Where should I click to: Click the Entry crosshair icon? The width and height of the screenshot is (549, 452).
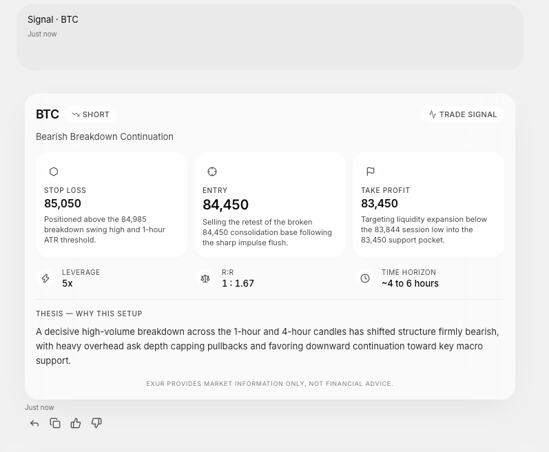(x=212, y=172)
